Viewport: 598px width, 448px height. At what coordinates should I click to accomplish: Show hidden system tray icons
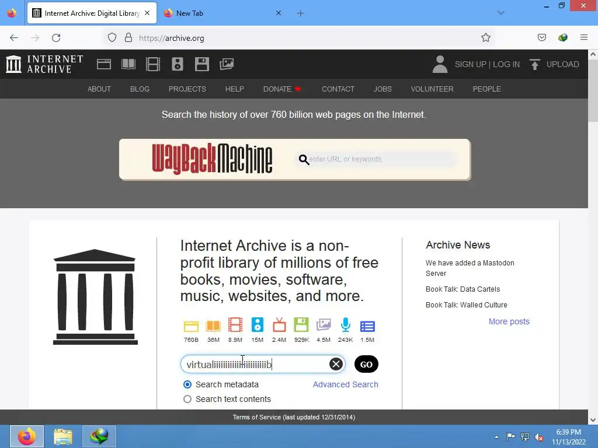tap(496, 436)
